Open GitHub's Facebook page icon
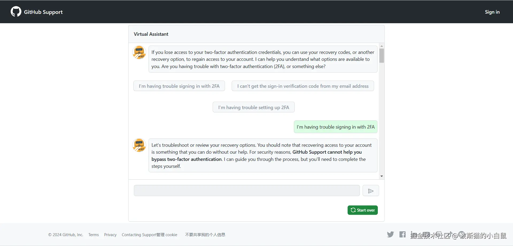Screen dimensions: 513x246 click(x=402, y=235)
